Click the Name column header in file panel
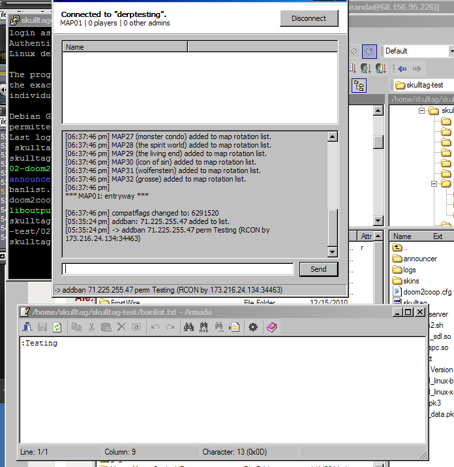The height and width of the screenshot is (467, 454). tap(402, 236)
